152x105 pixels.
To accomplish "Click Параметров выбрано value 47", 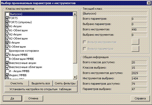I will (139, 89).
